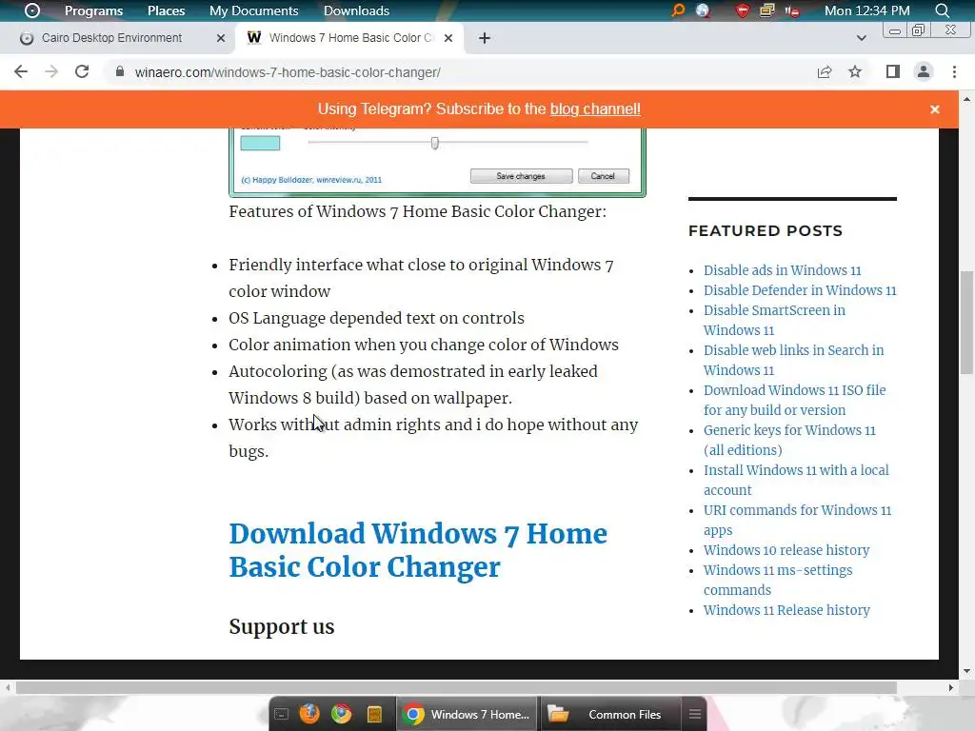Reload the current page

(82, 71)
